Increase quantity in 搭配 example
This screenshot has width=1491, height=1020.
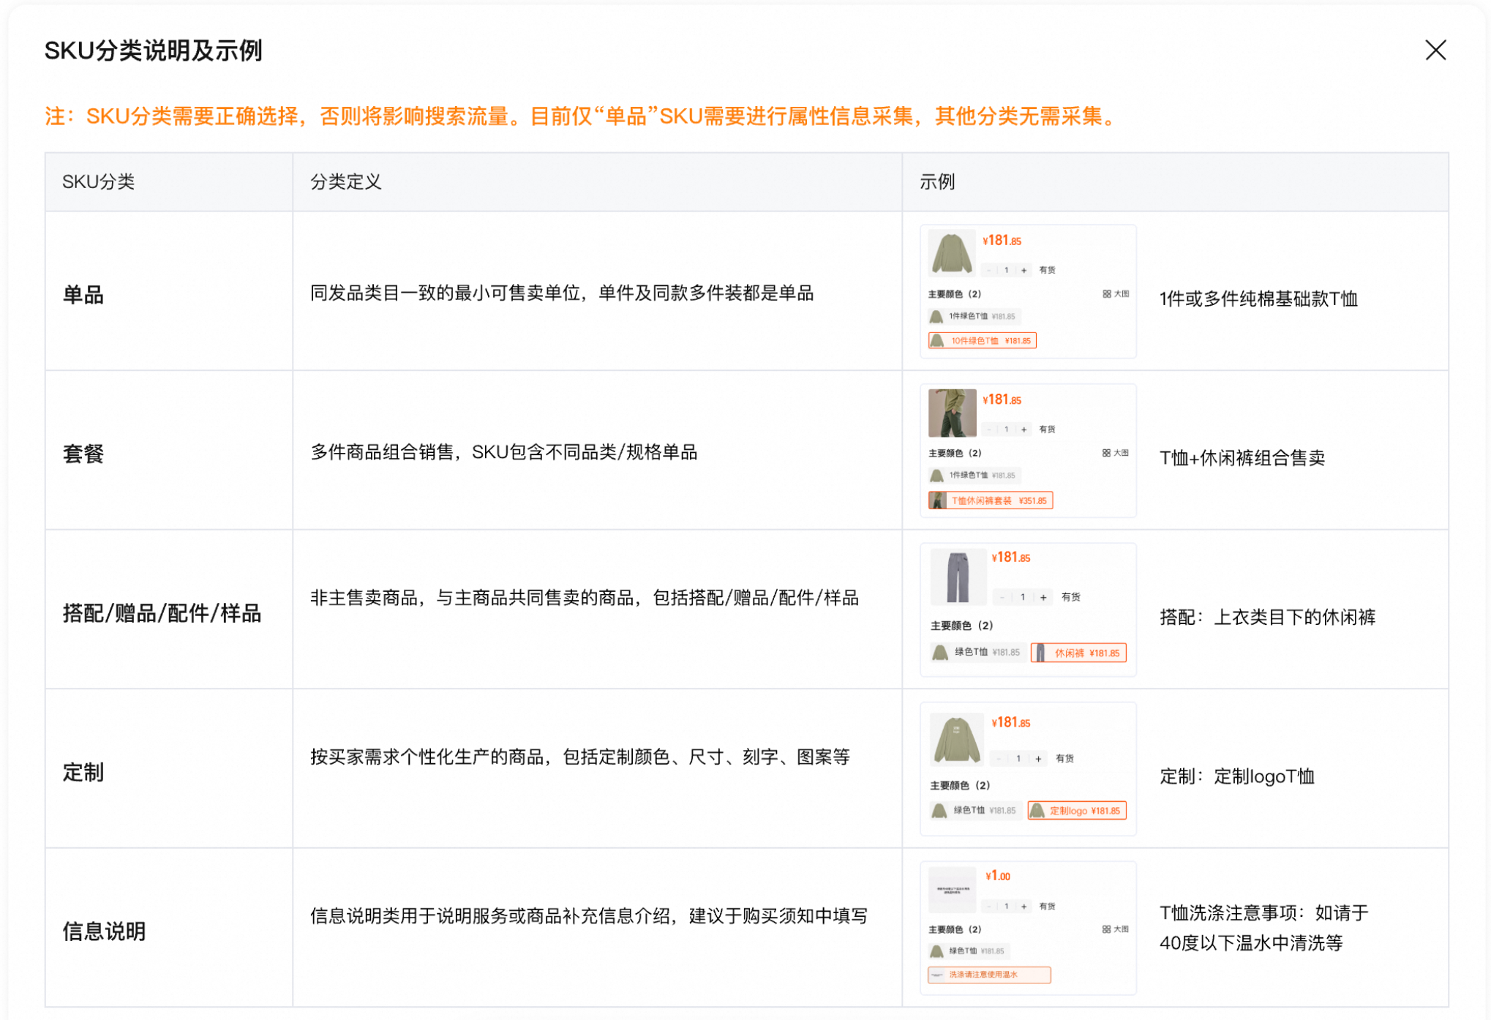1043,597
